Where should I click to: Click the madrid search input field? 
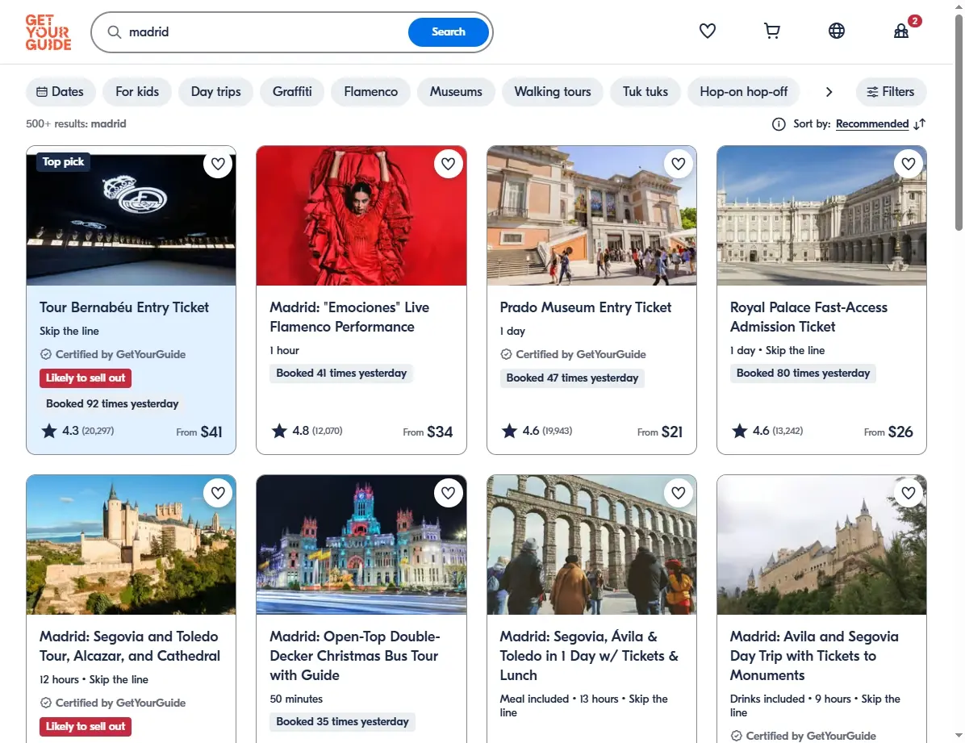(x=265, y=32)
